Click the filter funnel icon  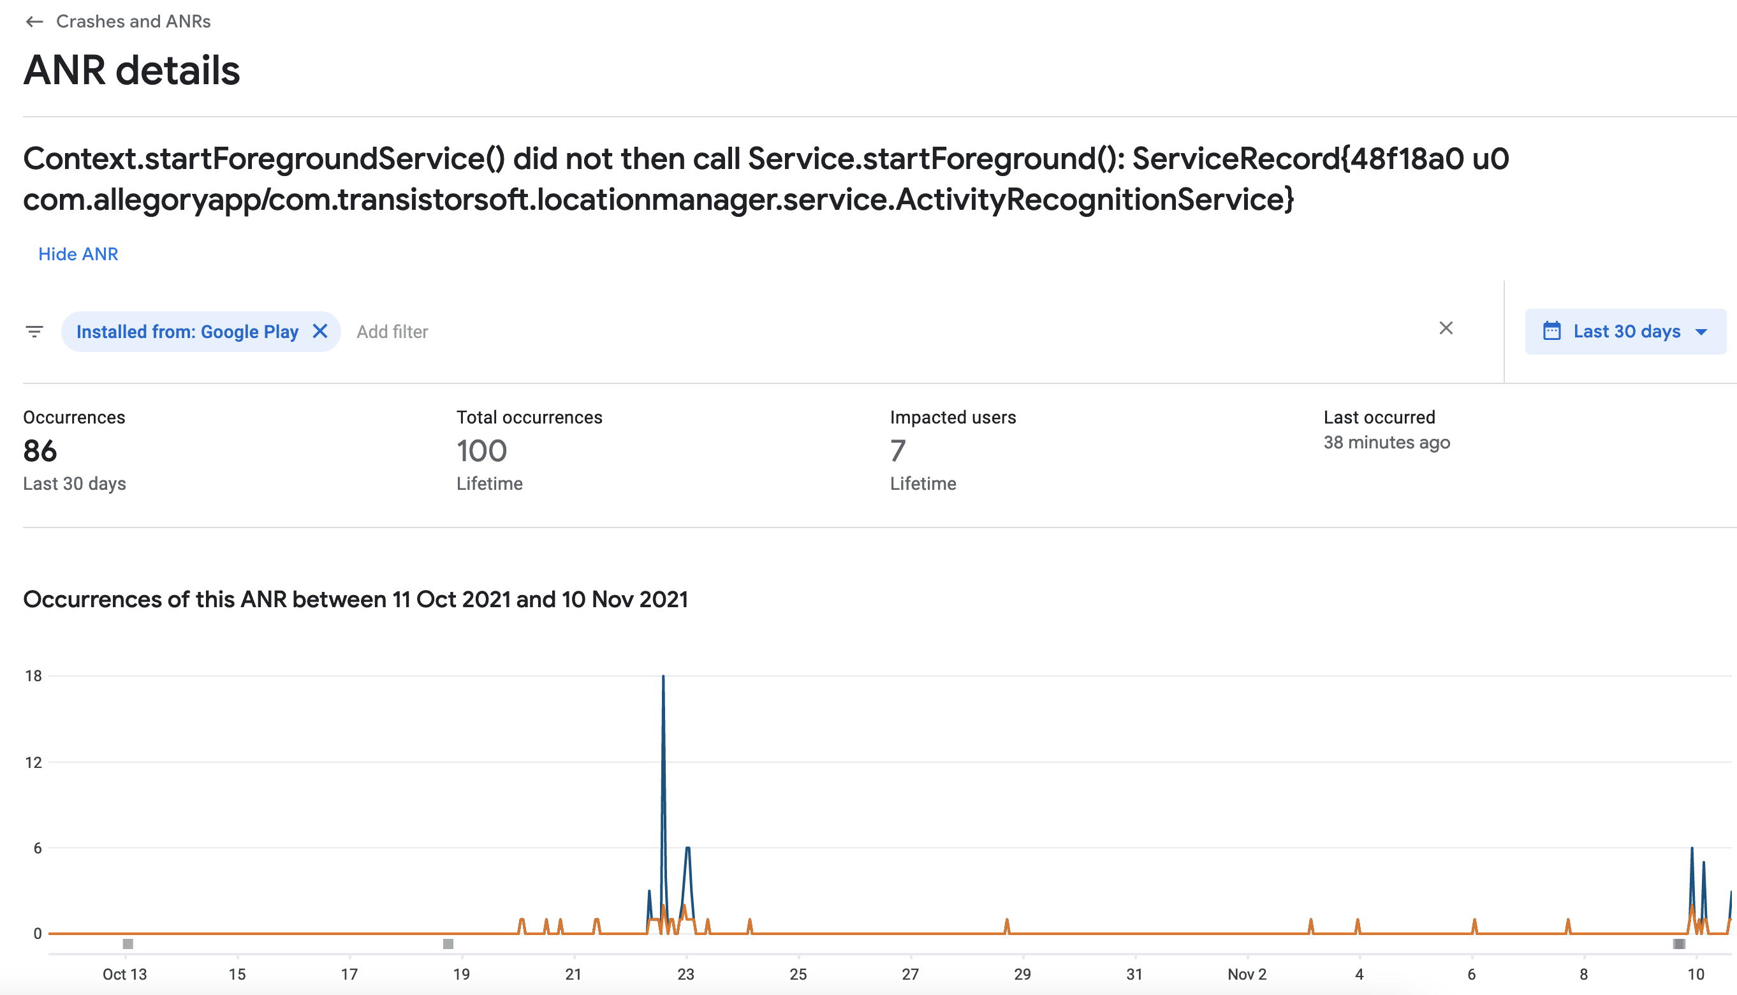point(34,331)
